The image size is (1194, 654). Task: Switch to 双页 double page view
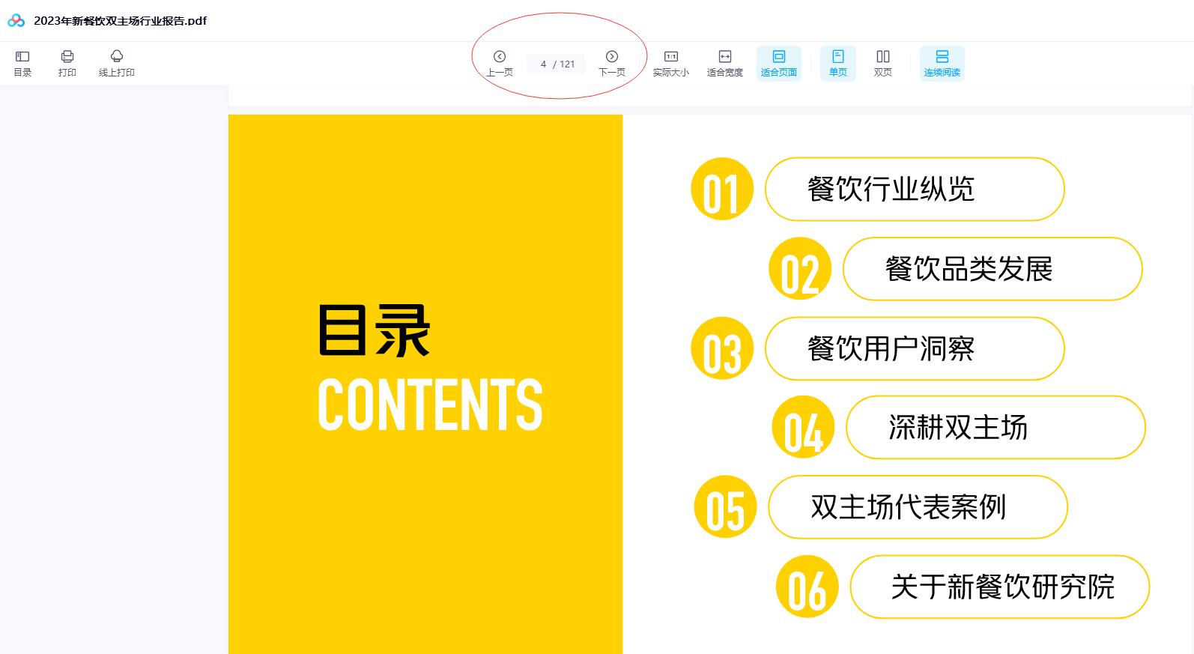(883, 64)
